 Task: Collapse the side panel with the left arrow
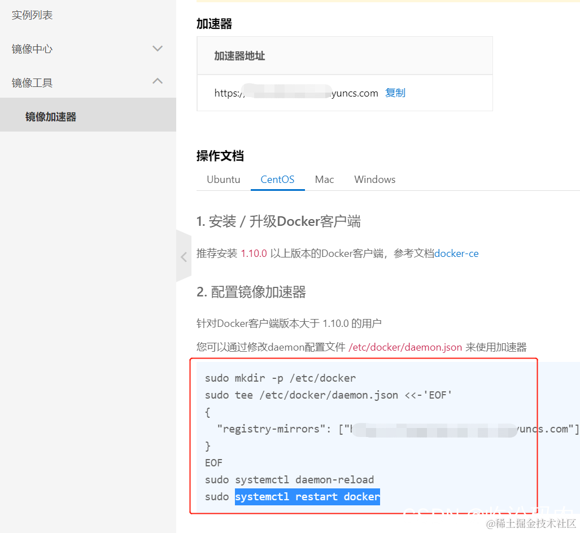pos(184,257)
